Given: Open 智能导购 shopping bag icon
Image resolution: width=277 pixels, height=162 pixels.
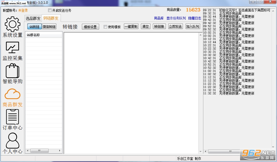Looking at the screenshot, I should coord(12,71).
